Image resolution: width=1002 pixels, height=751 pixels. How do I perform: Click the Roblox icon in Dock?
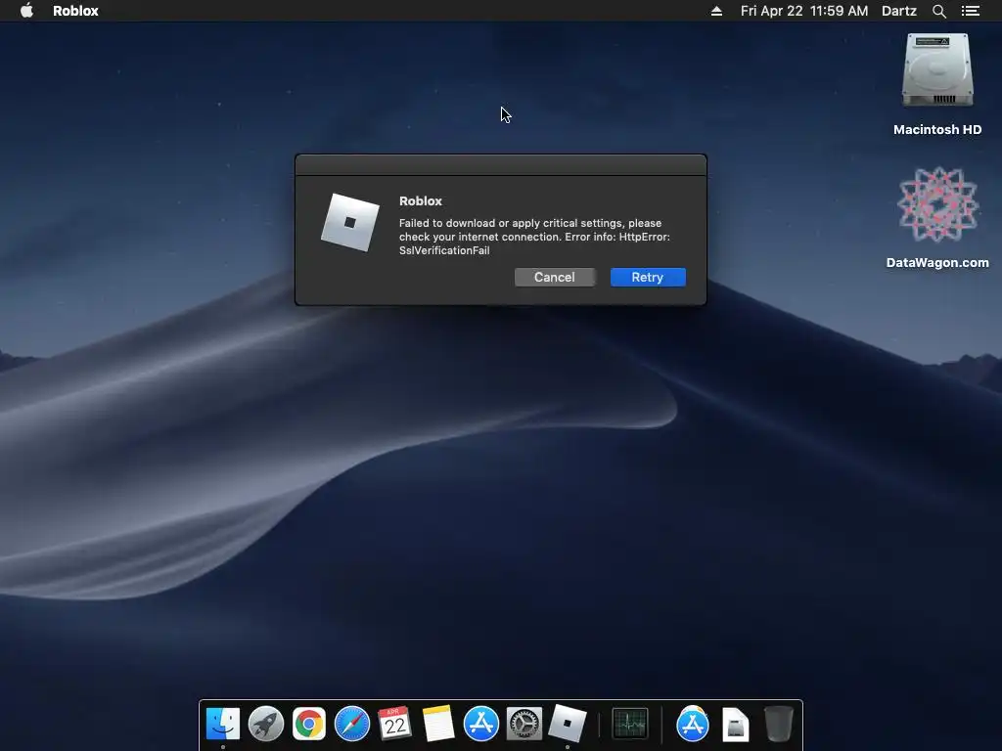coord(568,724)
